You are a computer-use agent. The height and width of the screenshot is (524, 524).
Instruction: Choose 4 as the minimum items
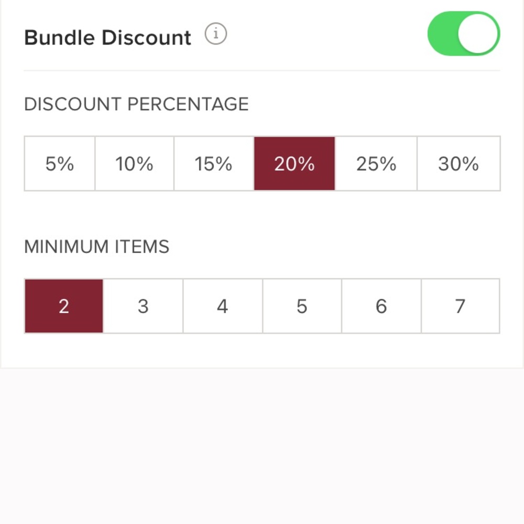pos(222,306)
